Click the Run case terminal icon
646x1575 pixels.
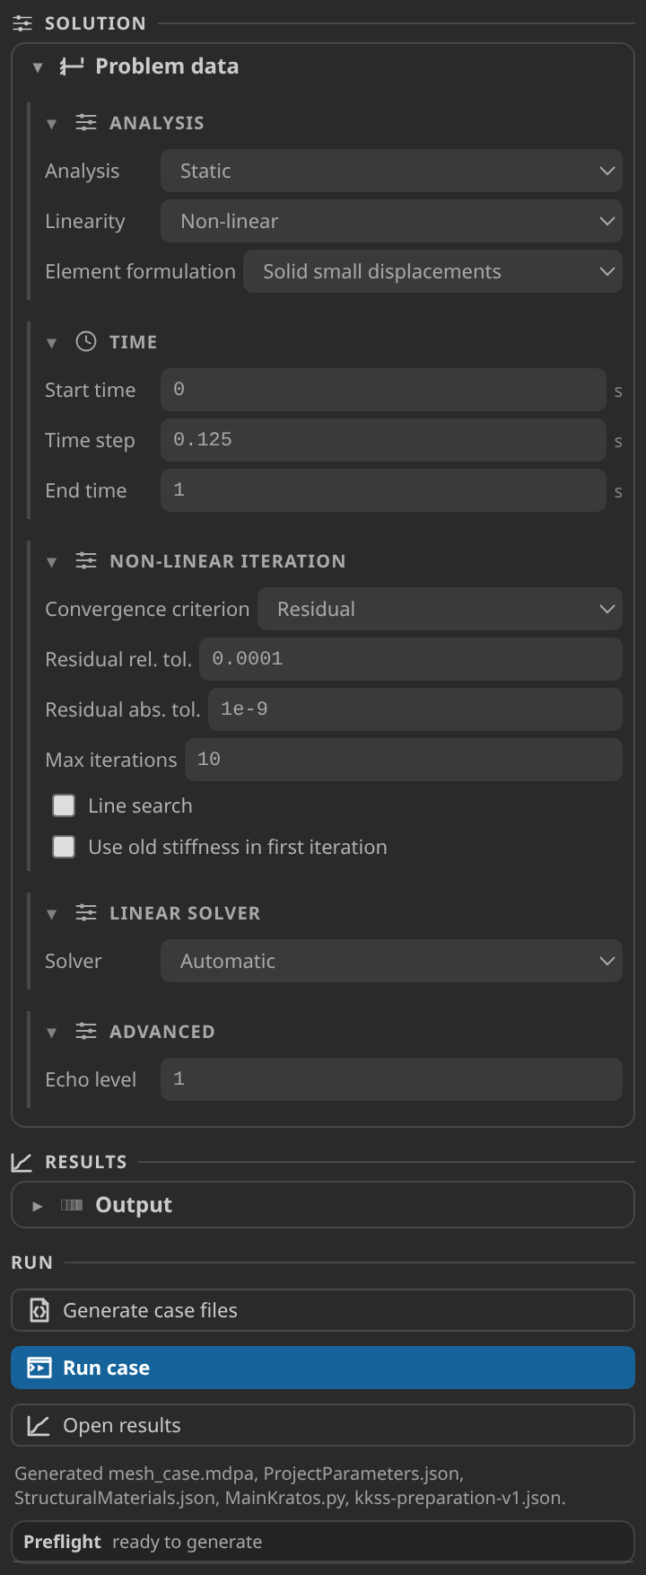tap(39, 1368)
